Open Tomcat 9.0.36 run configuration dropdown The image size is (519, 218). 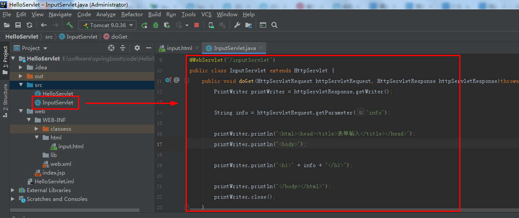(x=107, y=25)
